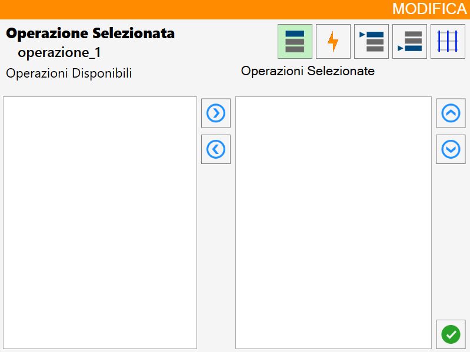Click the empty orange title bar area
This screenshot has height=352, width=470.
[195, 9]
